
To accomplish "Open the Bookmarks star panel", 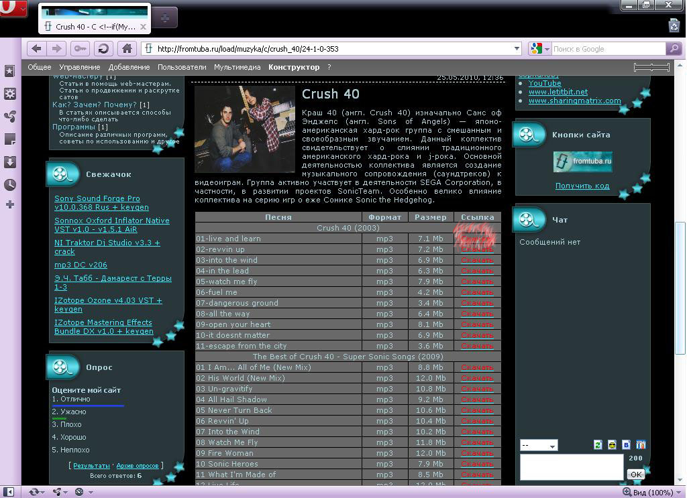I will (9, 70).
